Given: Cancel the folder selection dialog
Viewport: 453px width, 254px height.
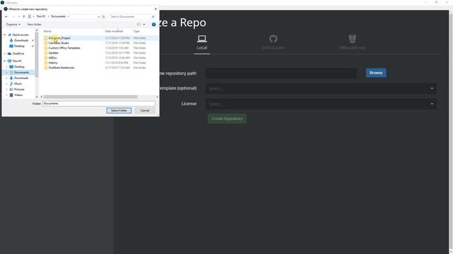Looking at the screenshot, I should pyautogui.click(x=144, y=111).
